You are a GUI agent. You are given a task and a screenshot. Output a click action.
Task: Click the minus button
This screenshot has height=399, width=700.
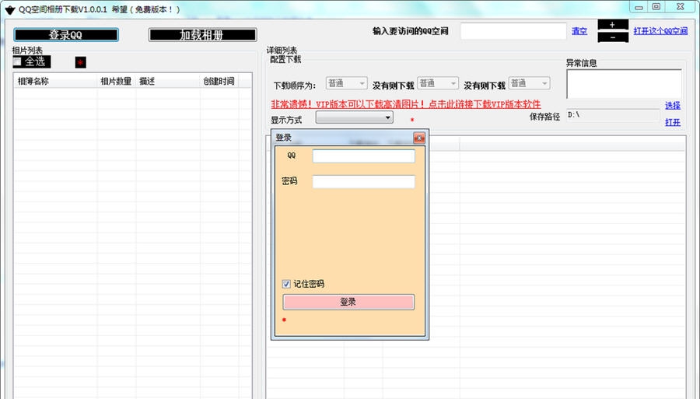point(613,37)
